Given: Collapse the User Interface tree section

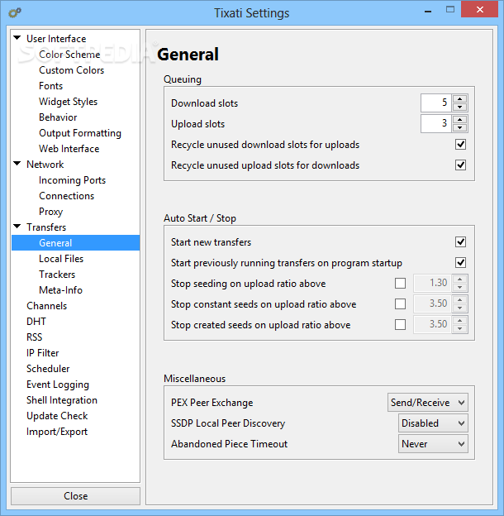Looking at the screenshot, I should (17, 38).
